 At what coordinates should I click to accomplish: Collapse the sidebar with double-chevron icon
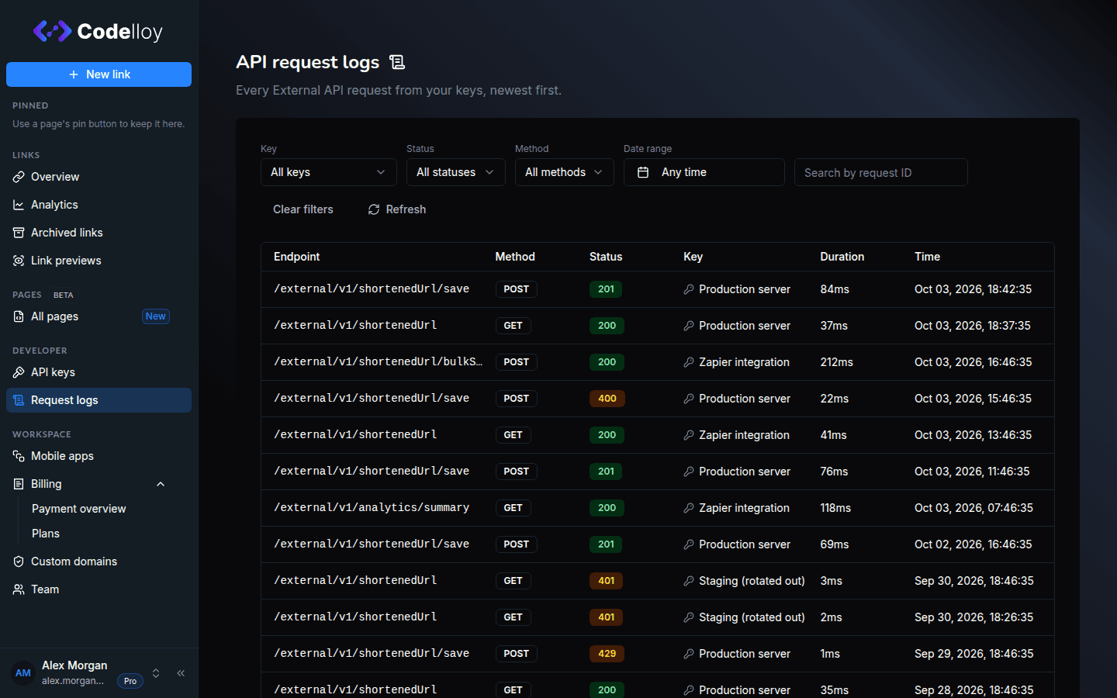click(x=181, y=673)
